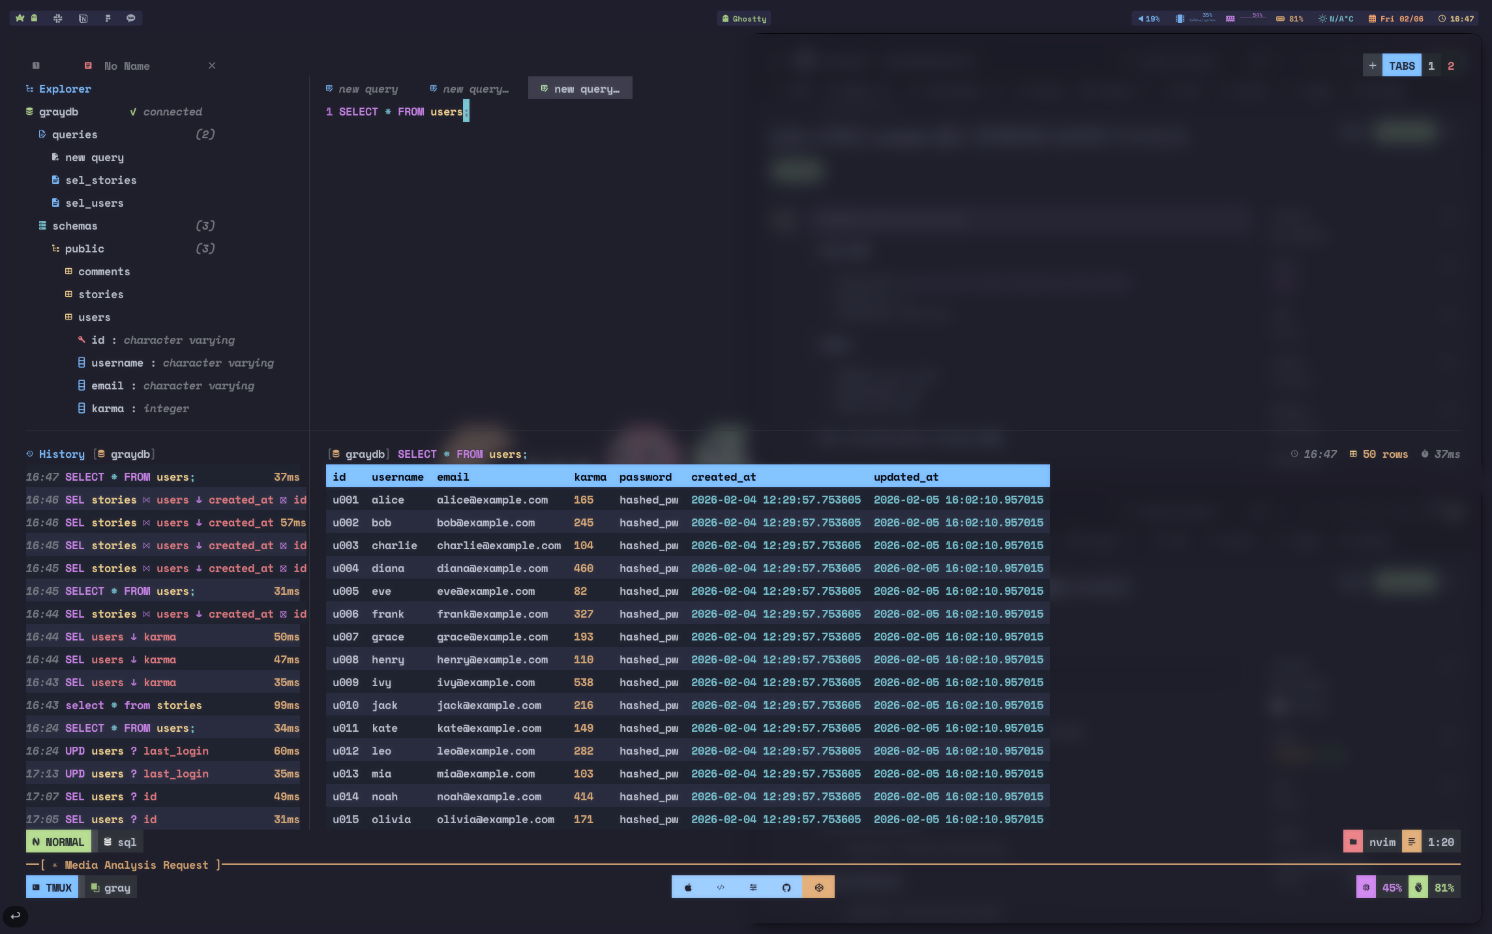Viewport: 1492px width, 934px height.
Task: Click the orange CodePen icon in tmux bar
Action: pos(818,887)
